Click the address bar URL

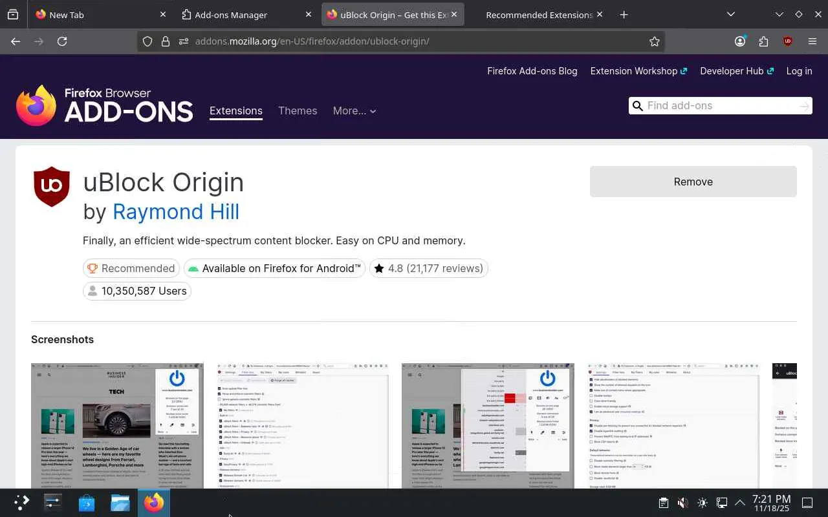pos(312,41)
